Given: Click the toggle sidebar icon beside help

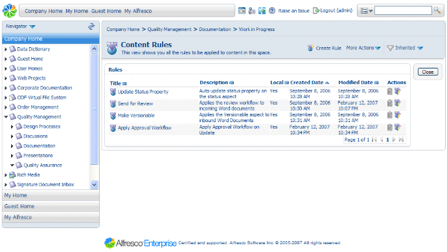Looking at the screenshot, I should tap(262, 11).
